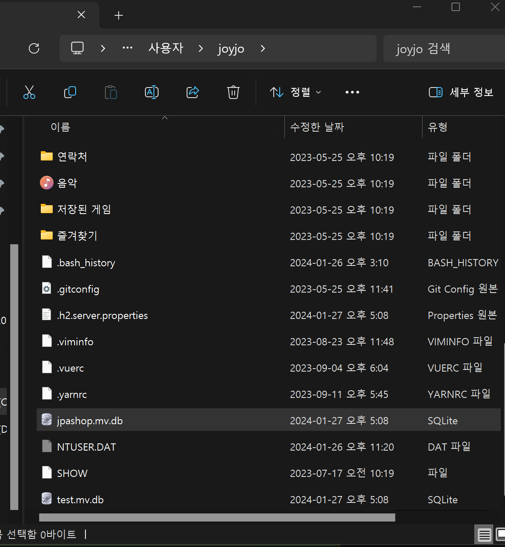
Task: Click the Git Config 원본 type cell
Action: [462, 289]
